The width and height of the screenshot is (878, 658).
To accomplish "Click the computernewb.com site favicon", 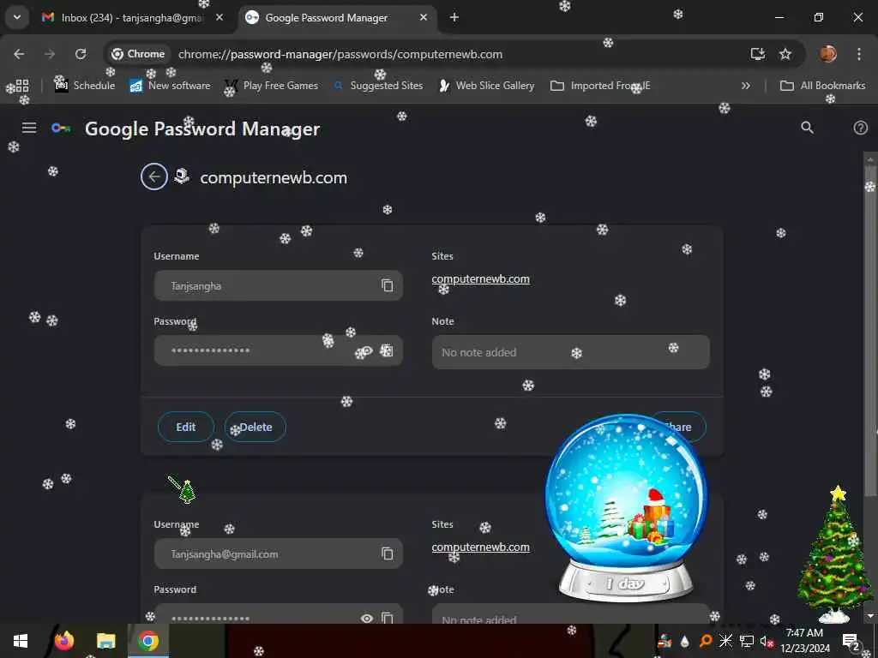I will pos(182,176).
